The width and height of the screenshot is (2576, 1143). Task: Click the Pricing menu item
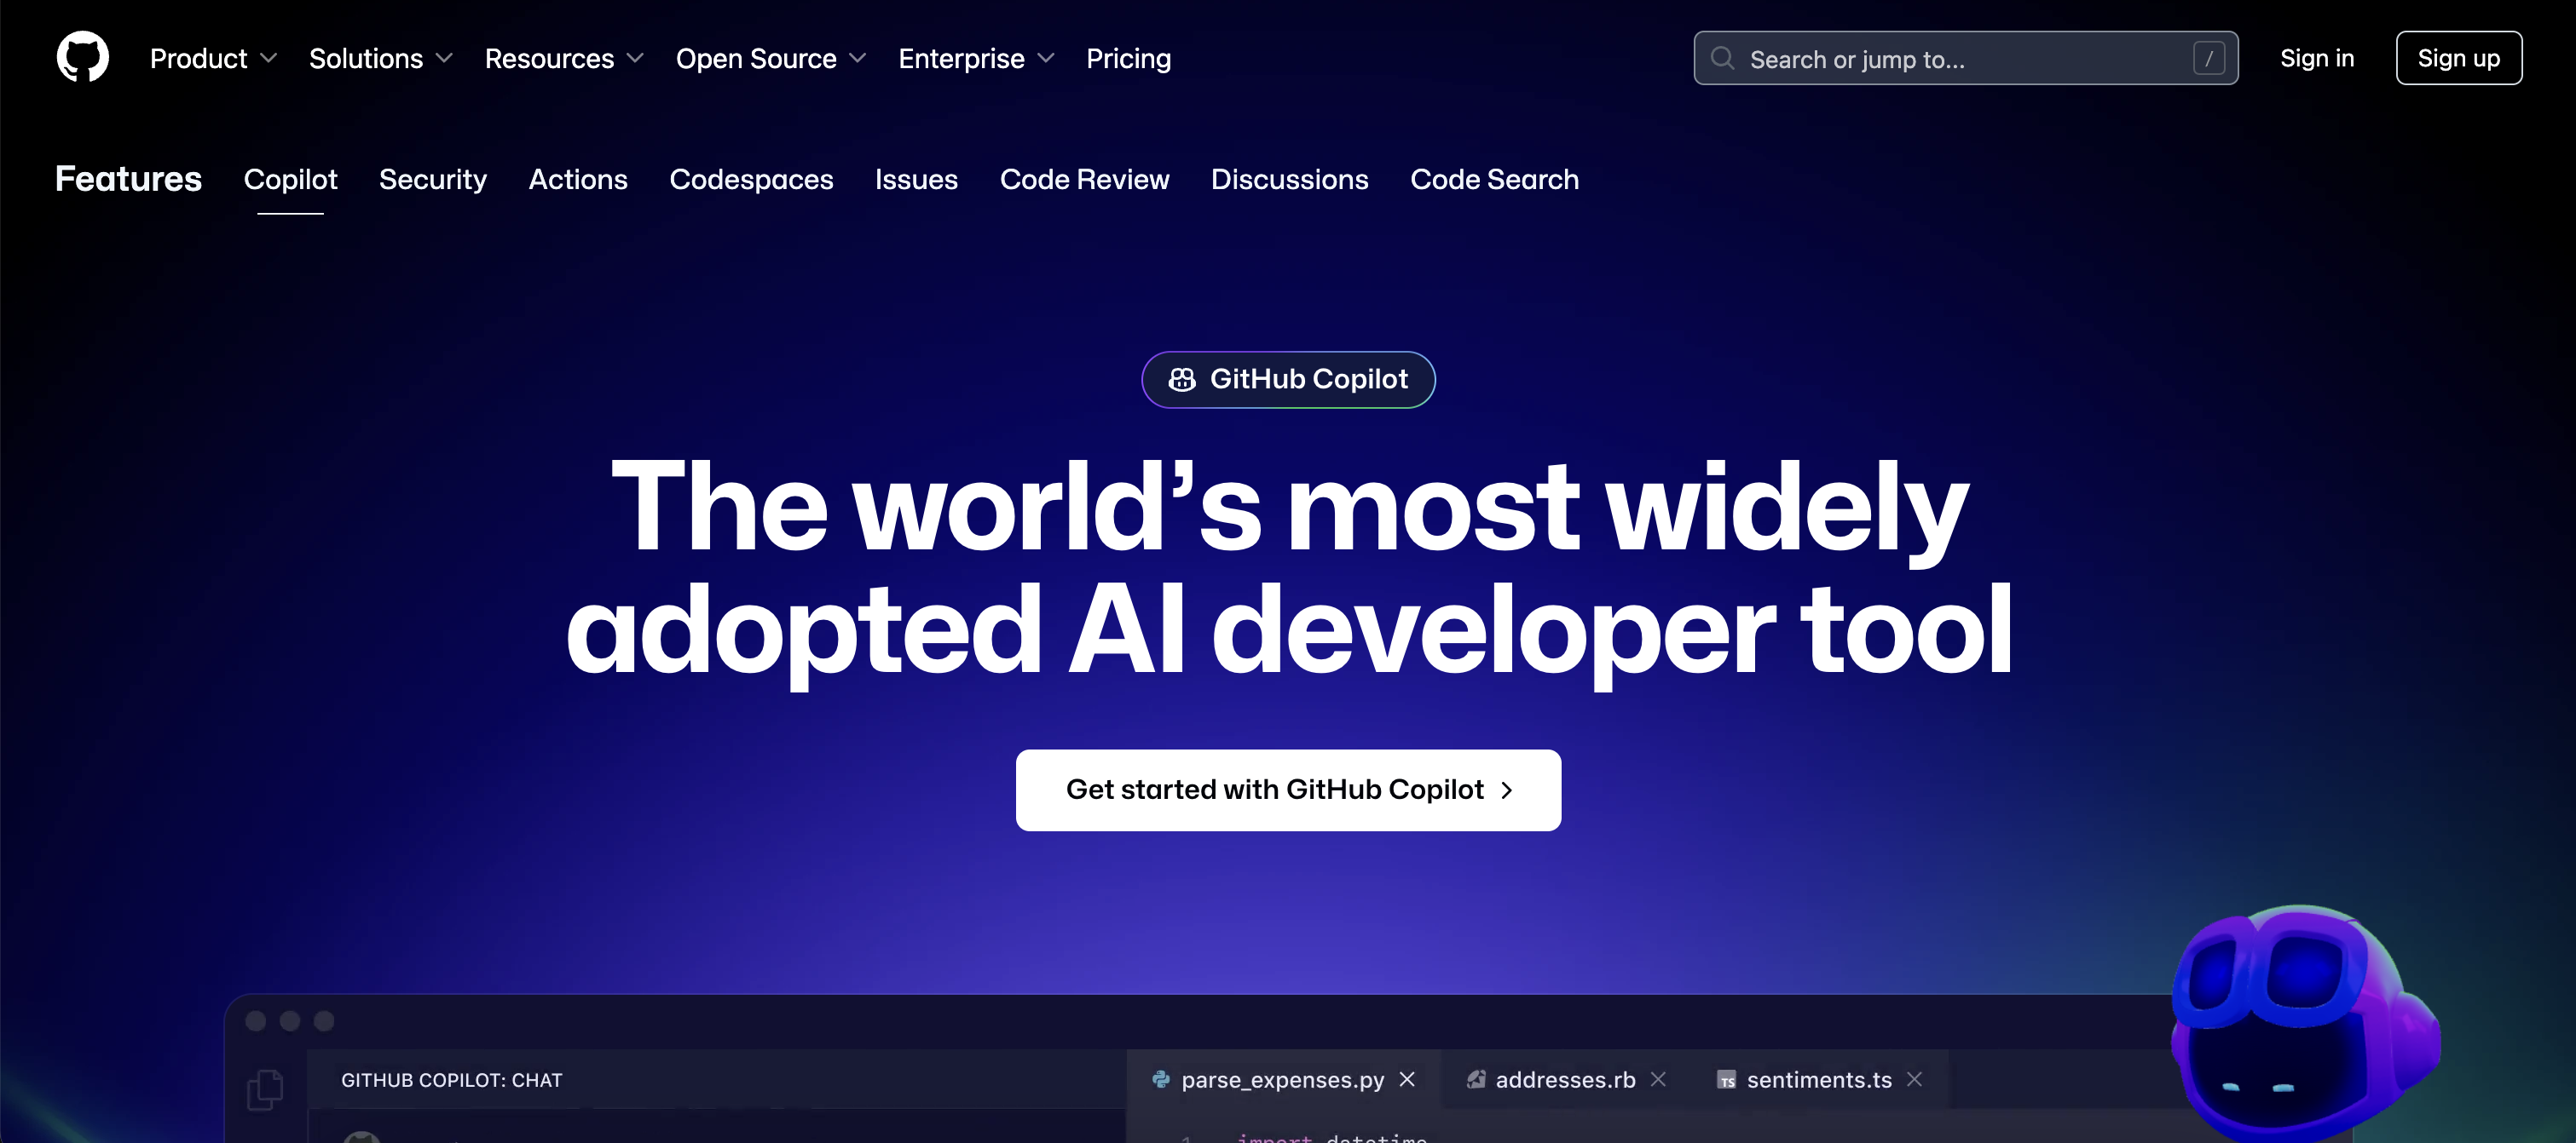pos(1129,57)
